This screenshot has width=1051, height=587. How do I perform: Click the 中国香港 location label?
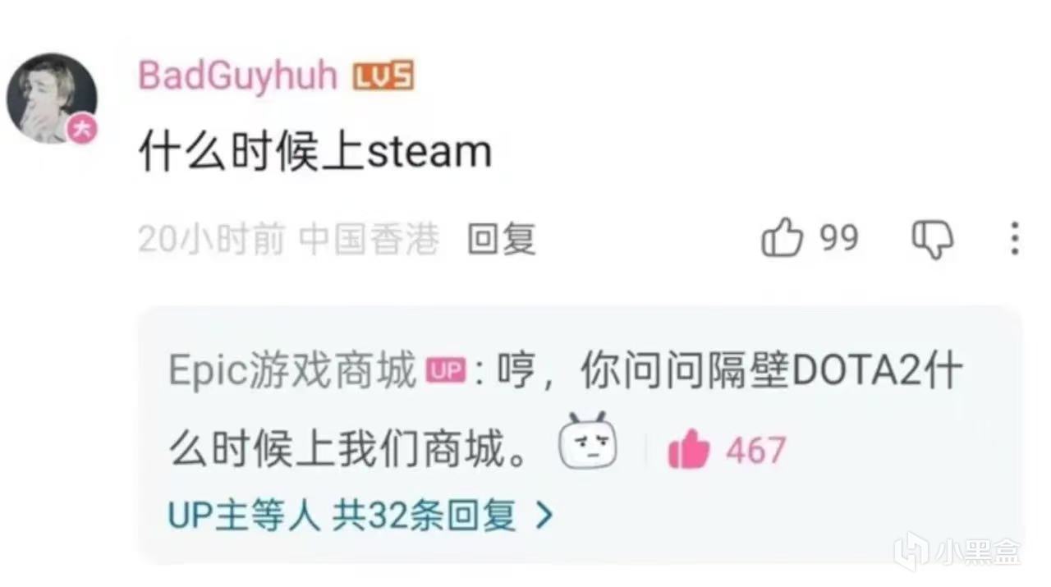pos(369,240)
